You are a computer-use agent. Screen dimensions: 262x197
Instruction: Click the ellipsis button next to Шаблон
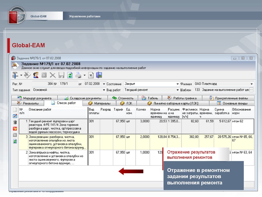click(251, 90)
